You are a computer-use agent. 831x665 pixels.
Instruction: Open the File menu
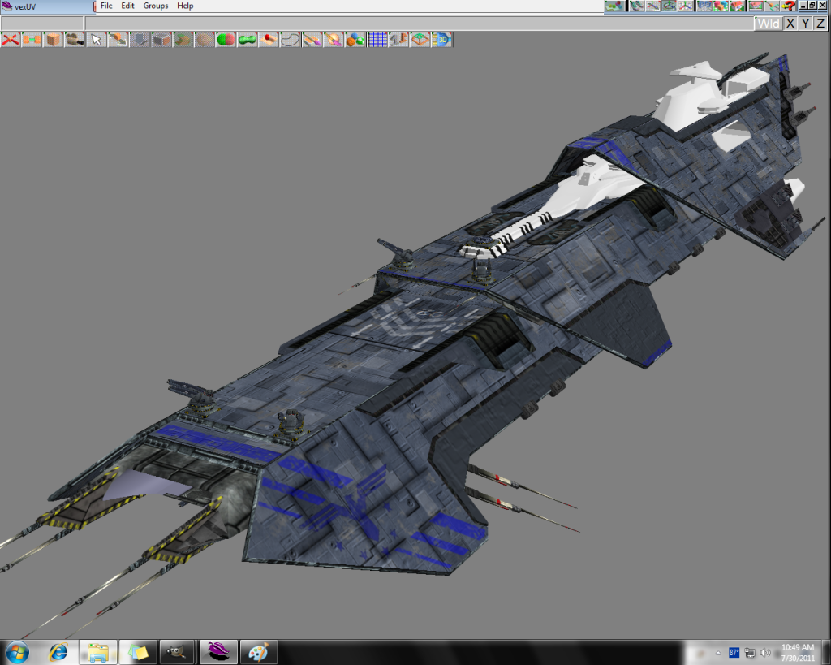pyautogui.click(x=106, y=6)
